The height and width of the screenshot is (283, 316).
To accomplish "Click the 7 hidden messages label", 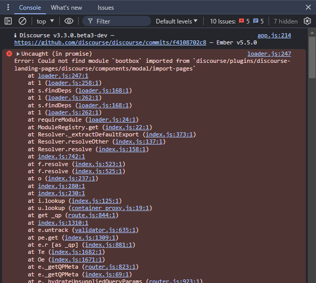I will [x=285, y=21].
